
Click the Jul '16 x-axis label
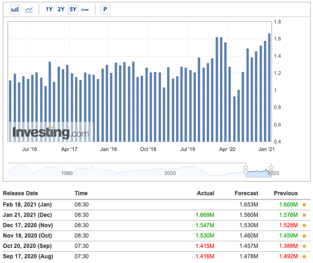(29, 149)
